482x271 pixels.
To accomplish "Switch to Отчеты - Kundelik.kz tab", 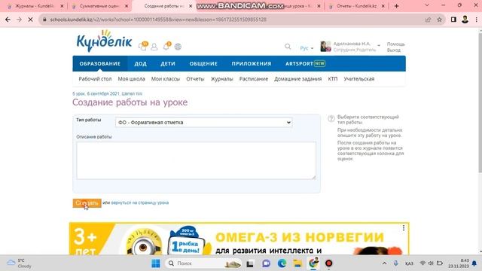I will coord(356,6).
